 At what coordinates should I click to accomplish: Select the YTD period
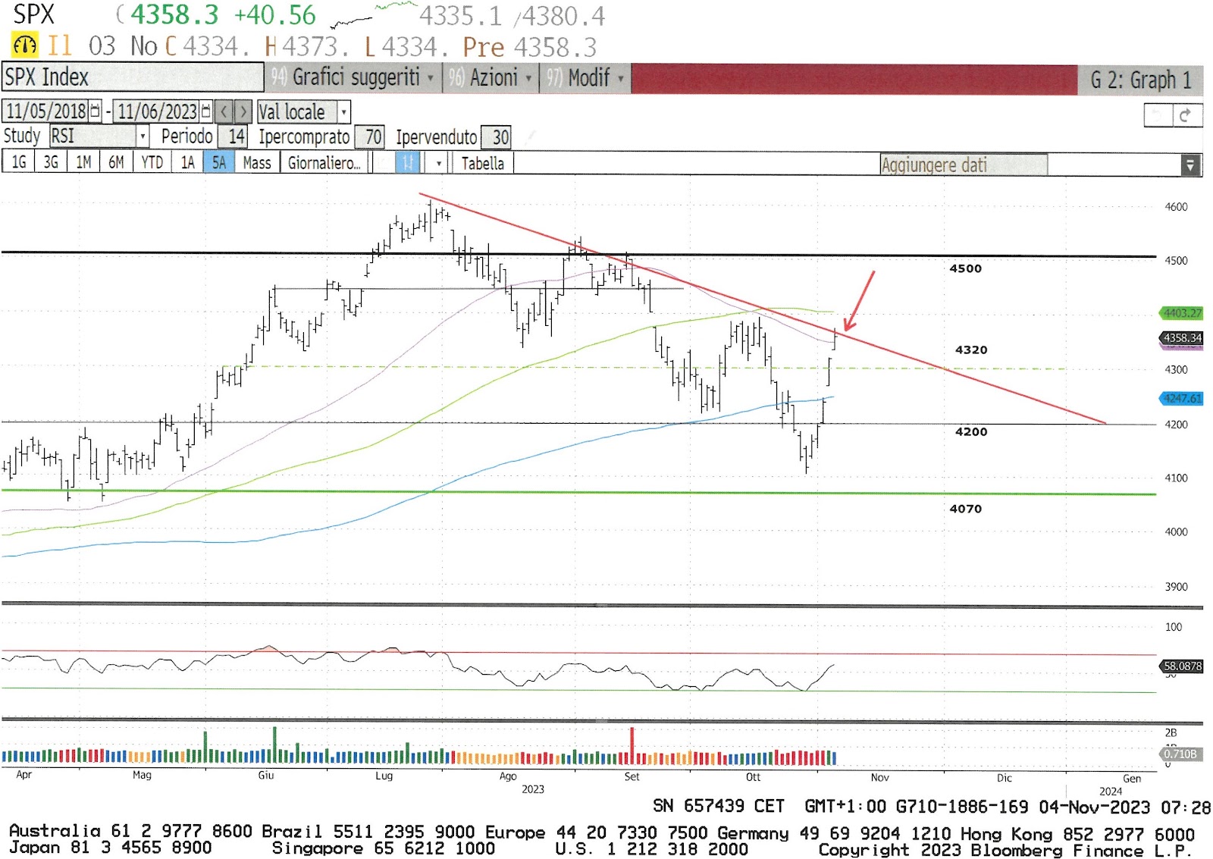click(x=152, y=162)
